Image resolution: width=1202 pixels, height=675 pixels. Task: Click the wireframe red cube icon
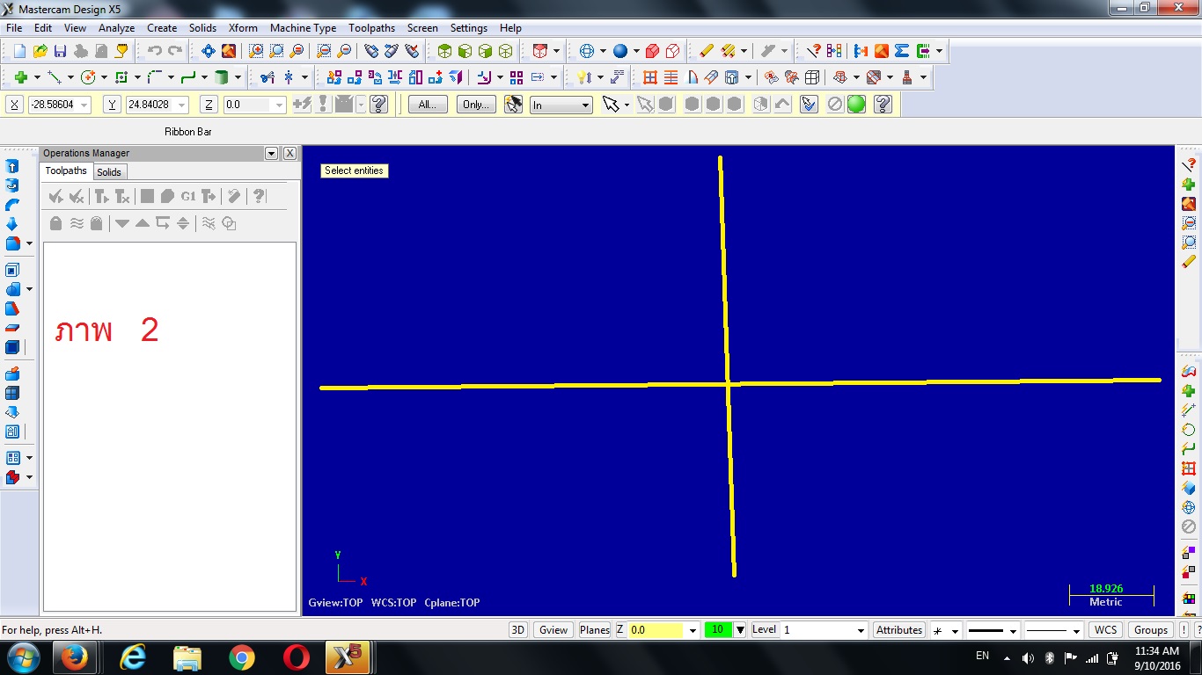[673, 51]
